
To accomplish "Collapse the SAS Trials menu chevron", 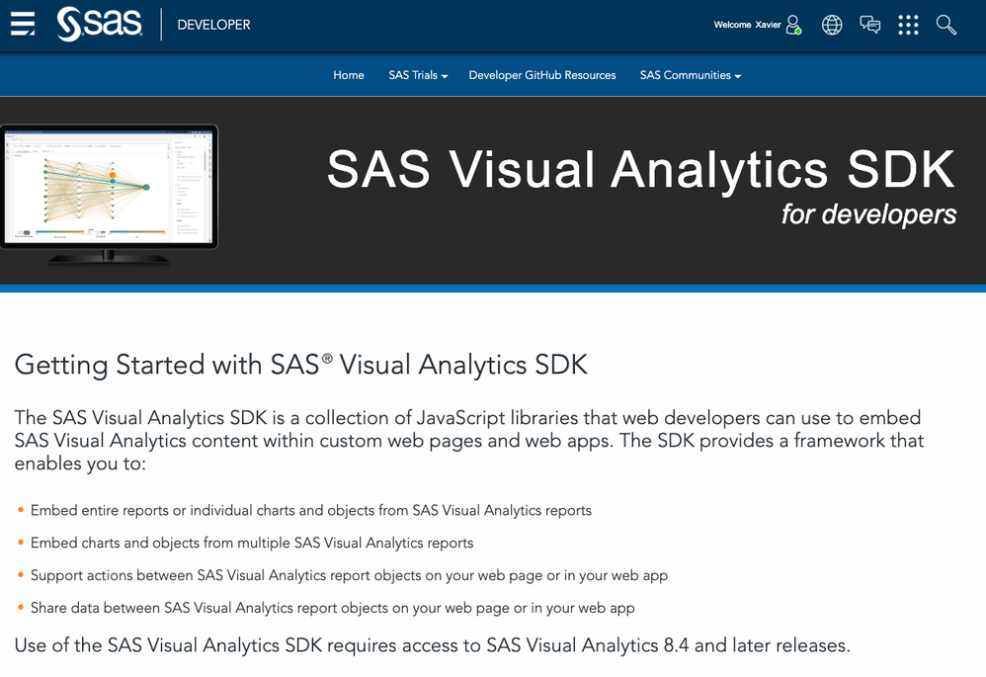I will (x=443, y=76).
